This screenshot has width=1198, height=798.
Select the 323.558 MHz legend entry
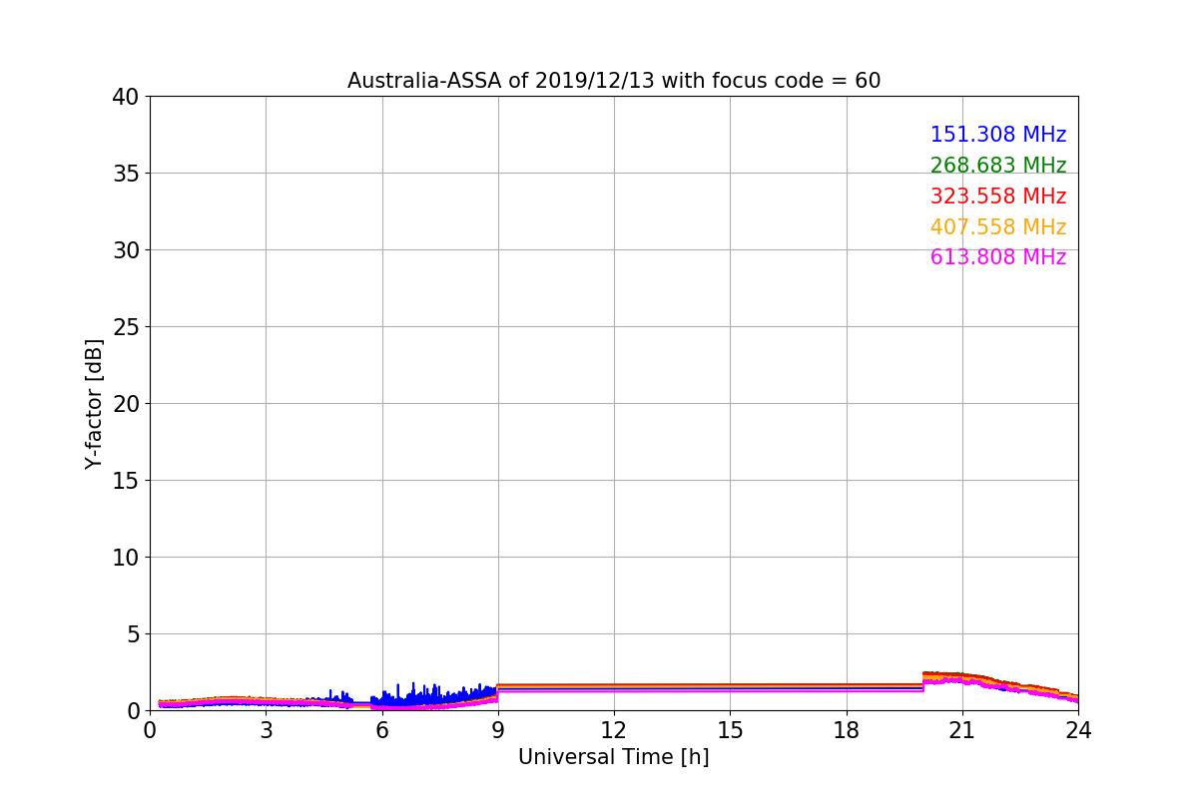click(x=998, y=197)
